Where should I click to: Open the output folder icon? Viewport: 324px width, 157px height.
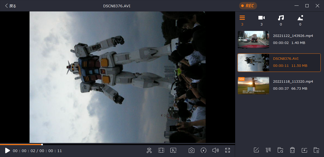tap(316, 150)
